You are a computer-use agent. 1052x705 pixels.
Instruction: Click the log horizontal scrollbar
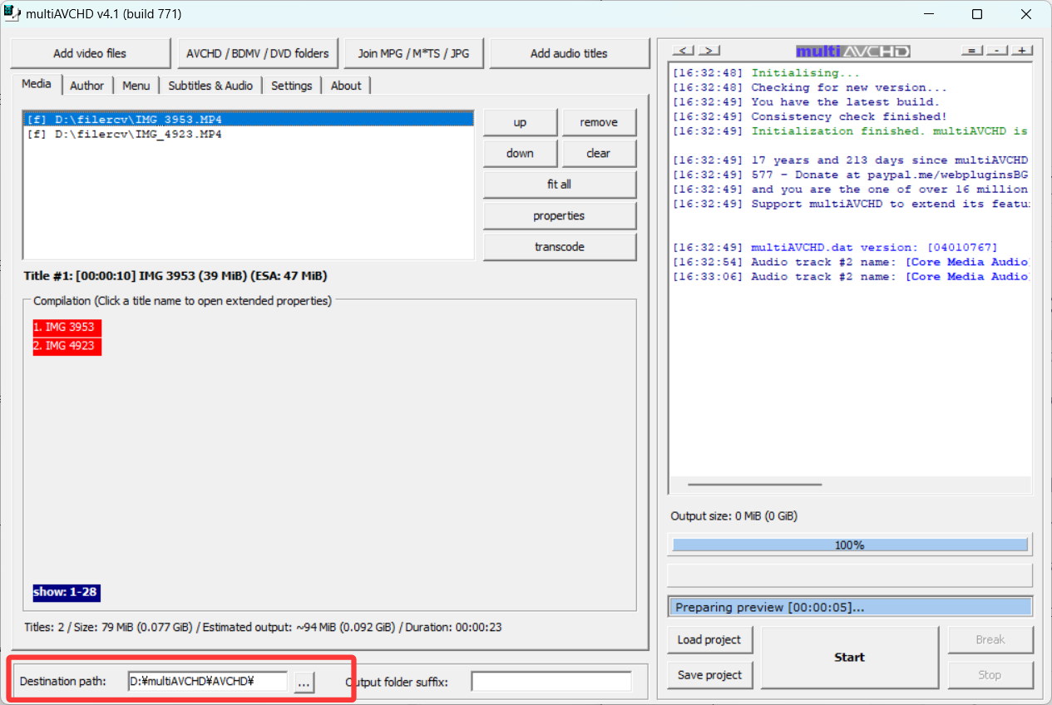pyautogui.click(x=754, y=484)
